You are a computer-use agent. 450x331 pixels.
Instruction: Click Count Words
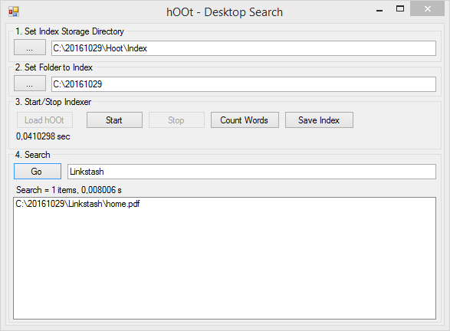[245, 120]
